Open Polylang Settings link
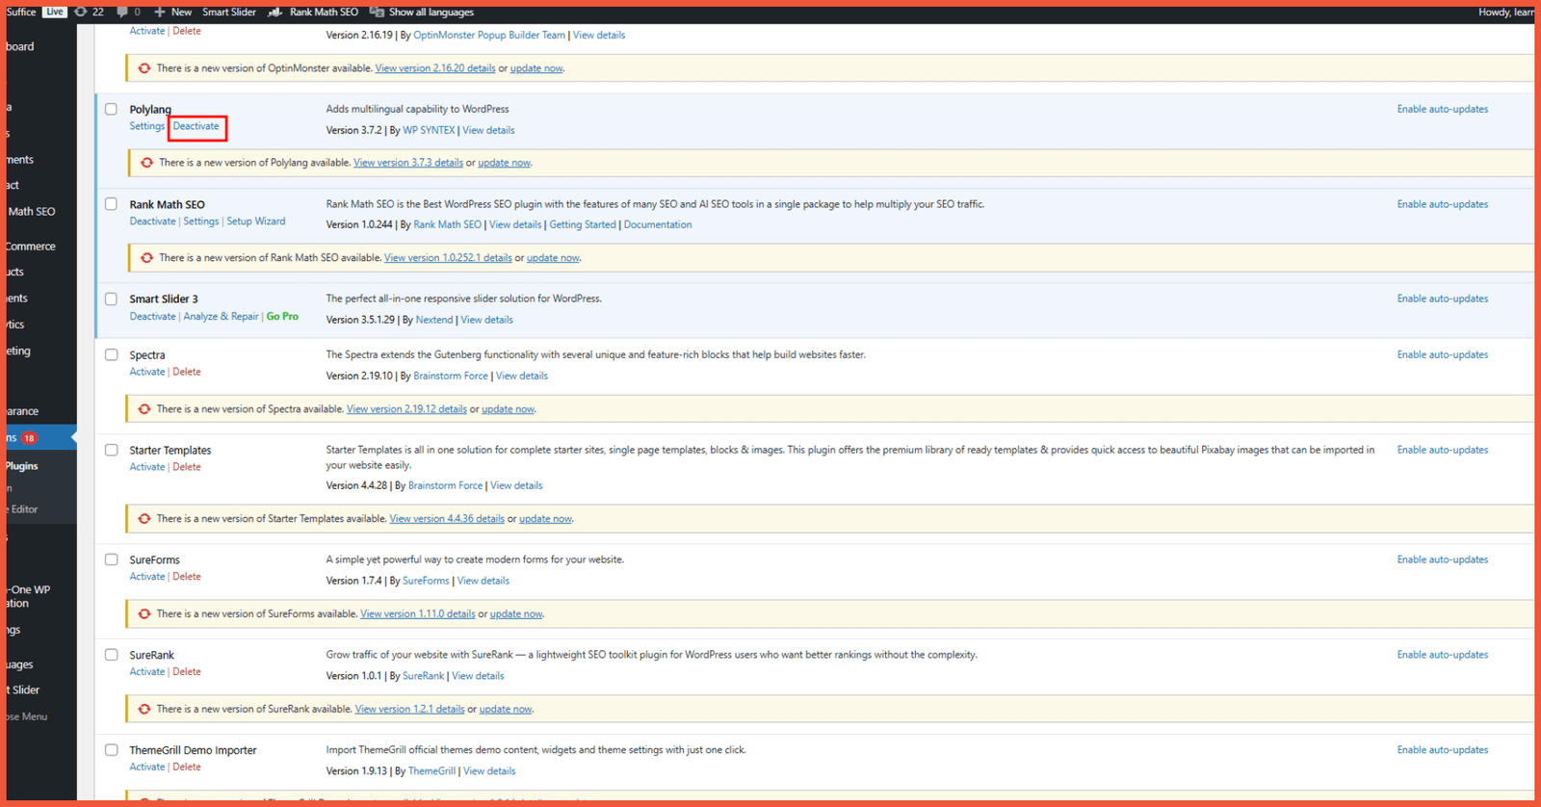Viewport: 1541px width, 807px height. tap(147, 126)
